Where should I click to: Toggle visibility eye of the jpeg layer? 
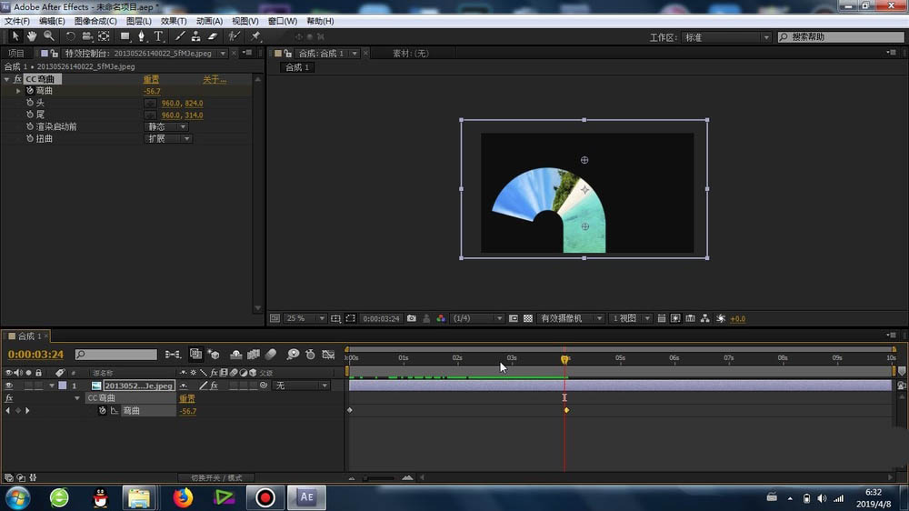pyautogui.click(x=9, y=386)
